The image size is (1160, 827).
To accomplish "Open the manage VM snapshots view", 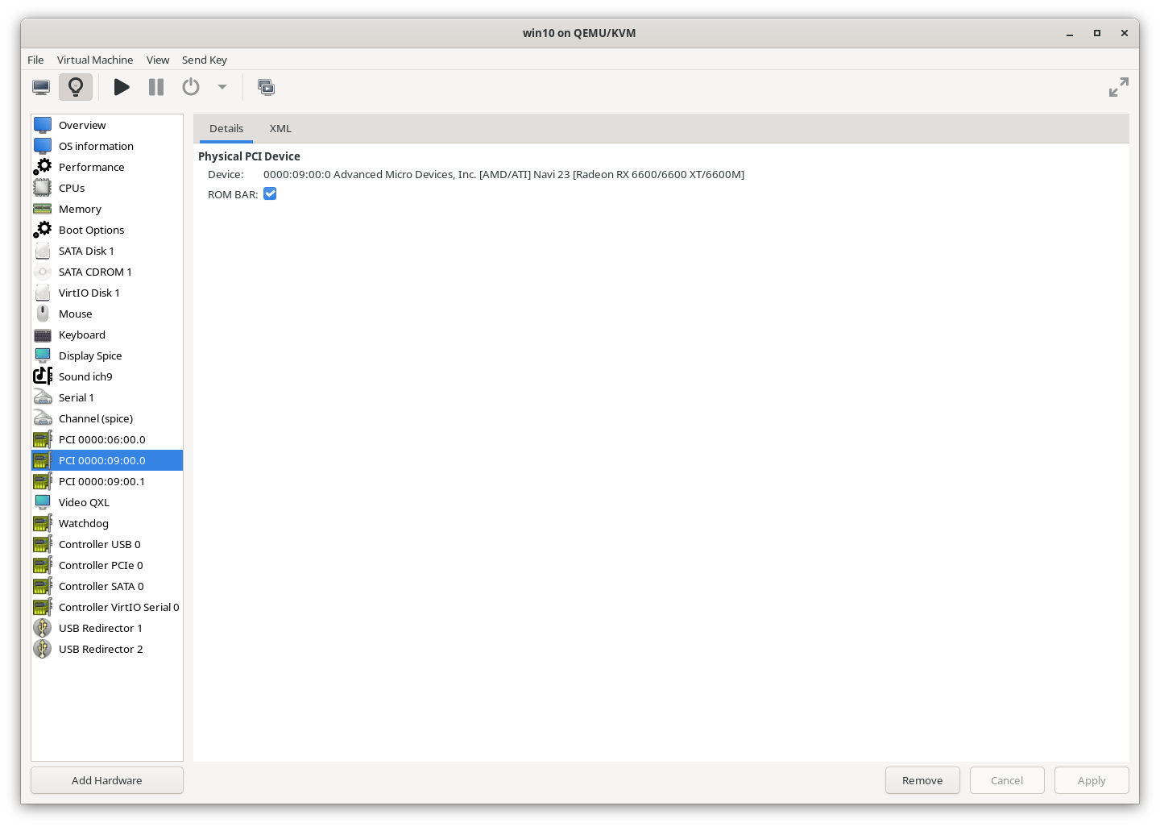I will (267, 87).
